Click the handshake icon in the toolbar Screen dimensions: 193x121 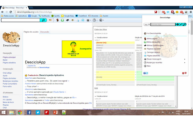(50, 20)
